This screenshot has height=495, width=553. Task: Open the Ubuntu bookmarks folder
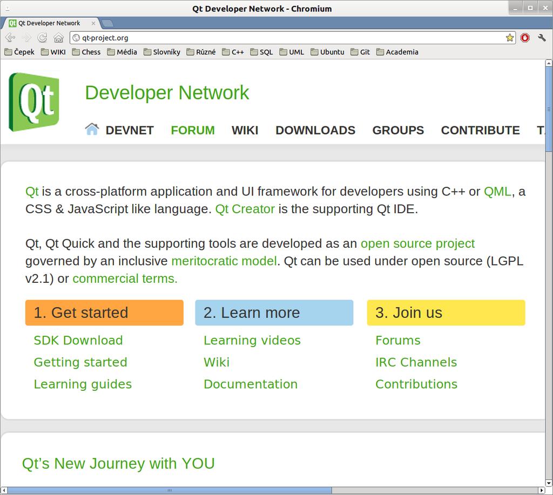click(x=327, y=52)
